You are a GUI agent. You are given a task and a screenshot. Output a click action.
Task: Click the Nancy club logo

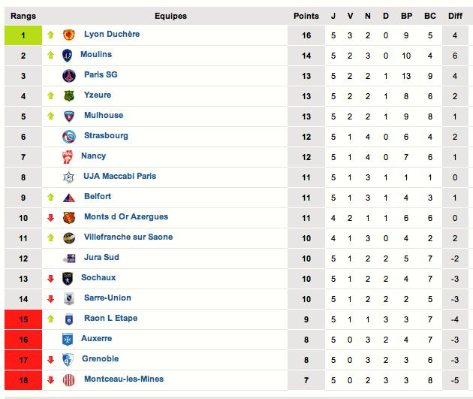point(68,157)
